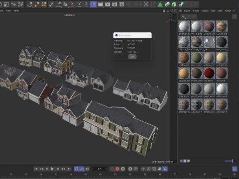Click frame 30 on the timeline ruler
The height and width of the screenshot is (179, 239).
point(56,175)
